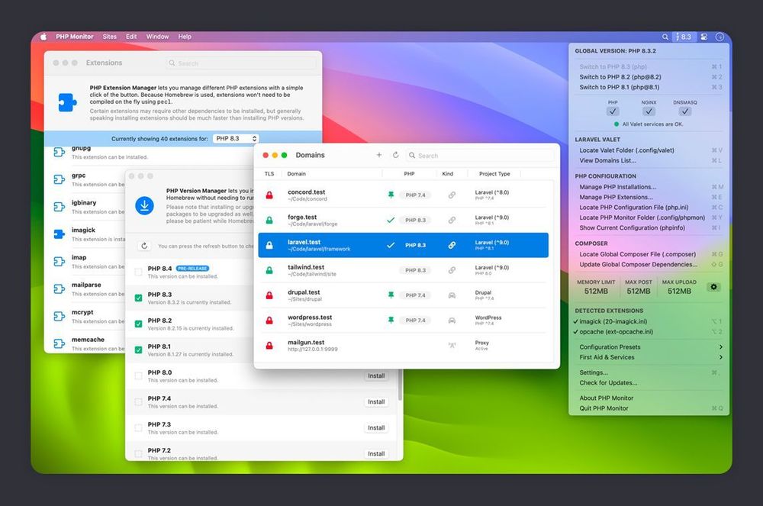
Task: Open the Sites menu
Action: (109, 37)
